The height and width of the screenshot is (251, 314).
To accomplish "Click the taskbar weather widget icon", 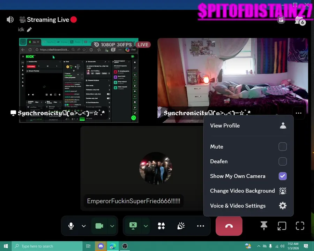I will (x=248, y=246).
